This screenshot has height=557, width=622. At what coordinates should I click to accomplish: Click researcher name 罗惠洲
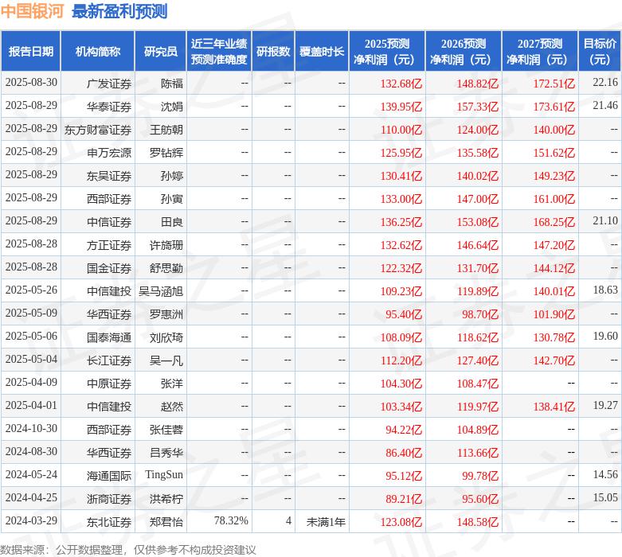[x=166, y=314]
